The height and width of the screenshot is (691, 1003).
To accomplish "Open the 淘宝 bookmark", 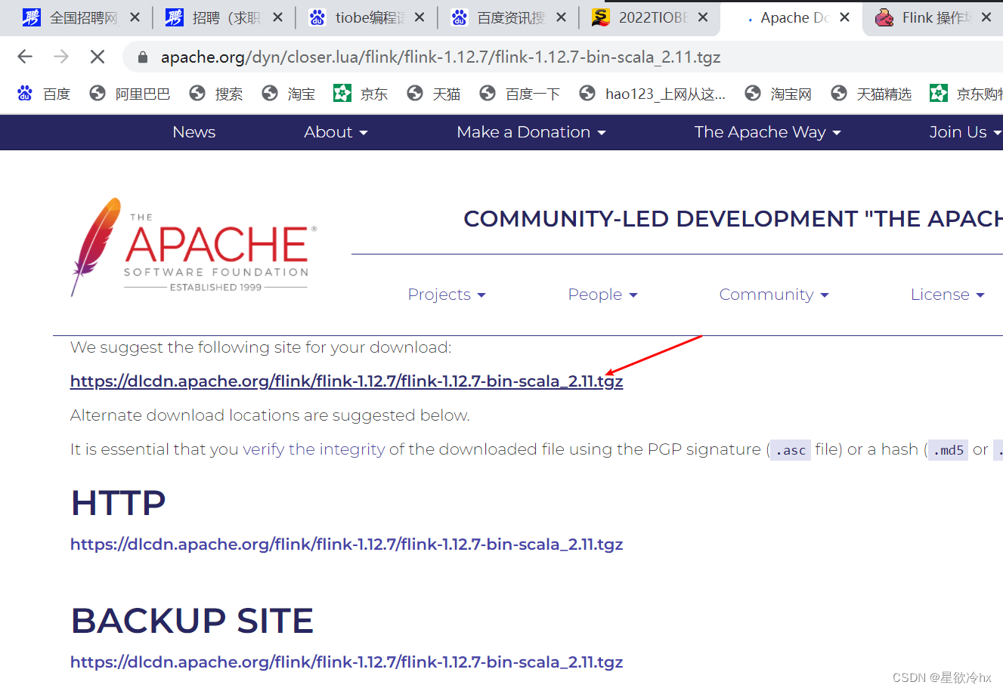I will tap(289, 94).
